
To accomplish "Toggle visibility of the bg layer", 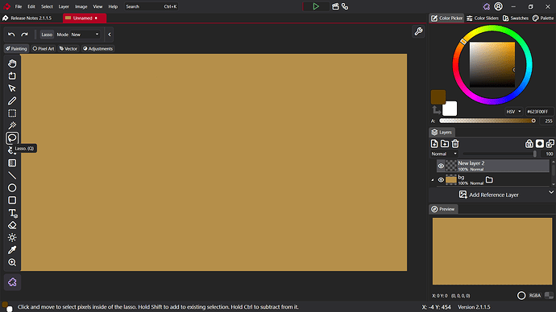I will coord(441,179).
